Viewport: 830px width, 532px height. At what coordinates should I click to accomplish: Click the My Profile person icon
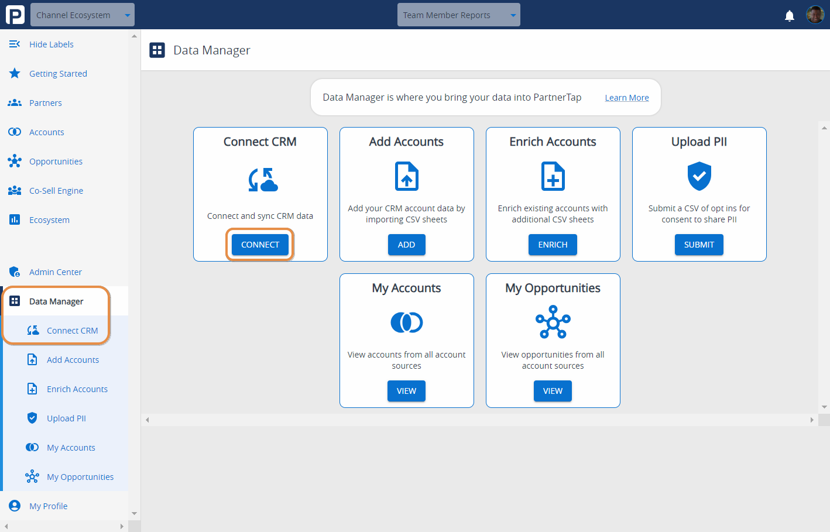coord(15,506)
